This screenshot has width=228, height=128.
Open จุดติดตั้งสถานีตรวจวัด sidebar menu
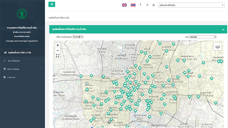pos(23,52)
